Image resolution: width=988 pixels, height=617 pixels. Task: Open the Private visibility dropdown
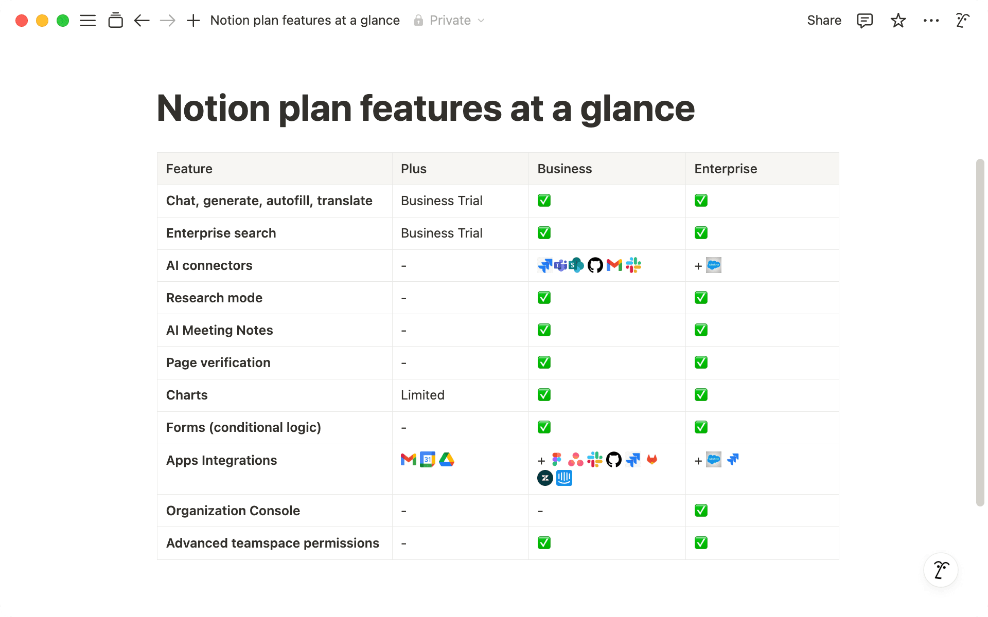449,20
